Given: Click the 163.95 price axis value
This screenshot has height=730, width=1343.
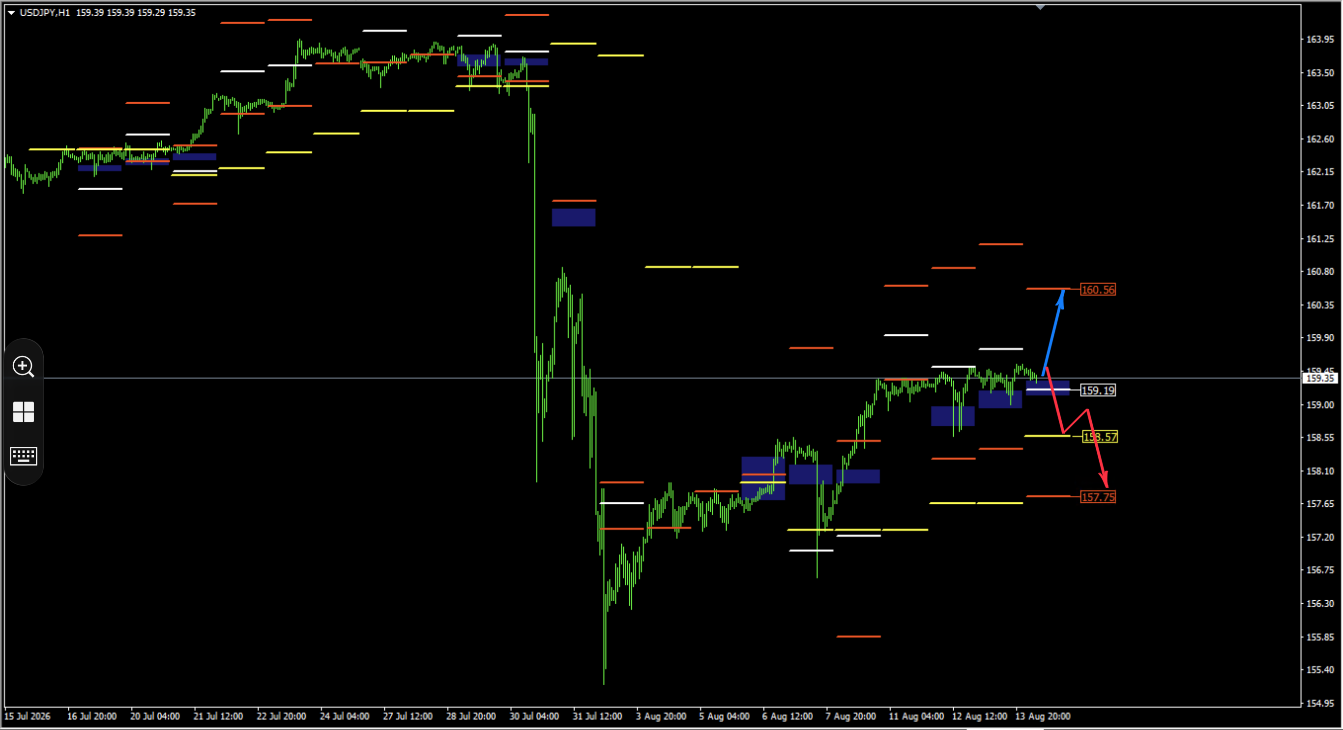Looking at the screenshot, I should tap(1320, 39).
